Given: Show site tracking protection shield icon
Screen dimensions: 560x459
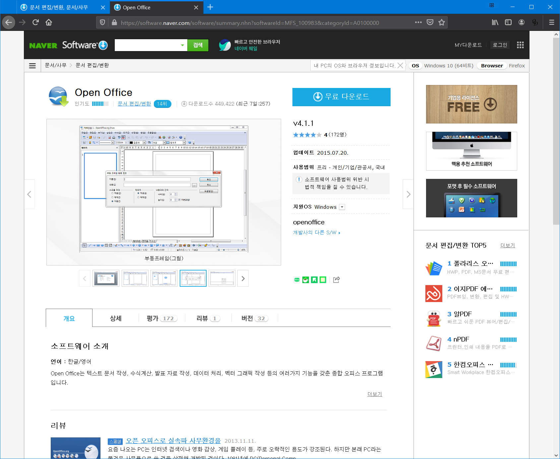Looking at the screenshot, I should 102,22.
